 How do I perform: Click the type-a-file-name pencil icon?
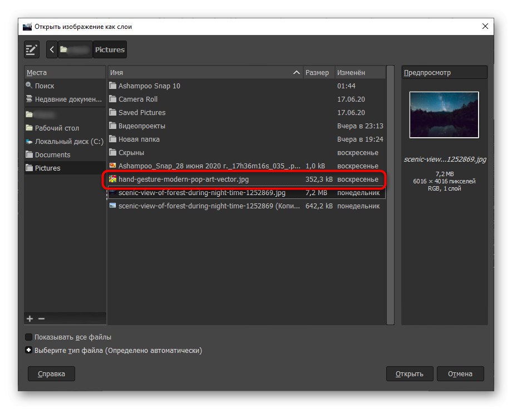32,49
